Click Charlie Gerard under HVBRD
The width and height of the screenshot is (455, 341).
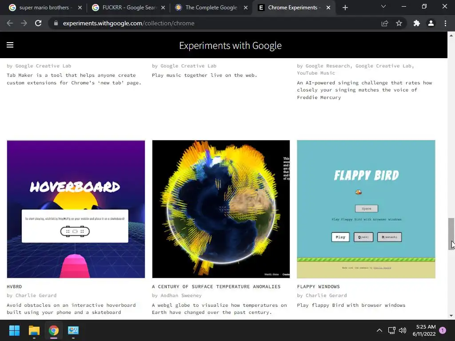[x=36, y=295]
